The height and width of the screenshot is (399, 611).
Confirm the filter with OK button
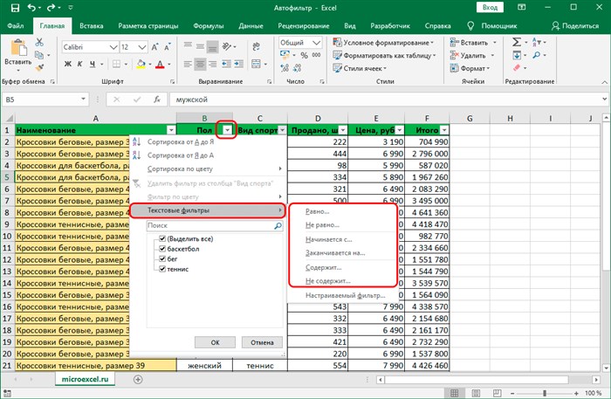click(215, 342)
